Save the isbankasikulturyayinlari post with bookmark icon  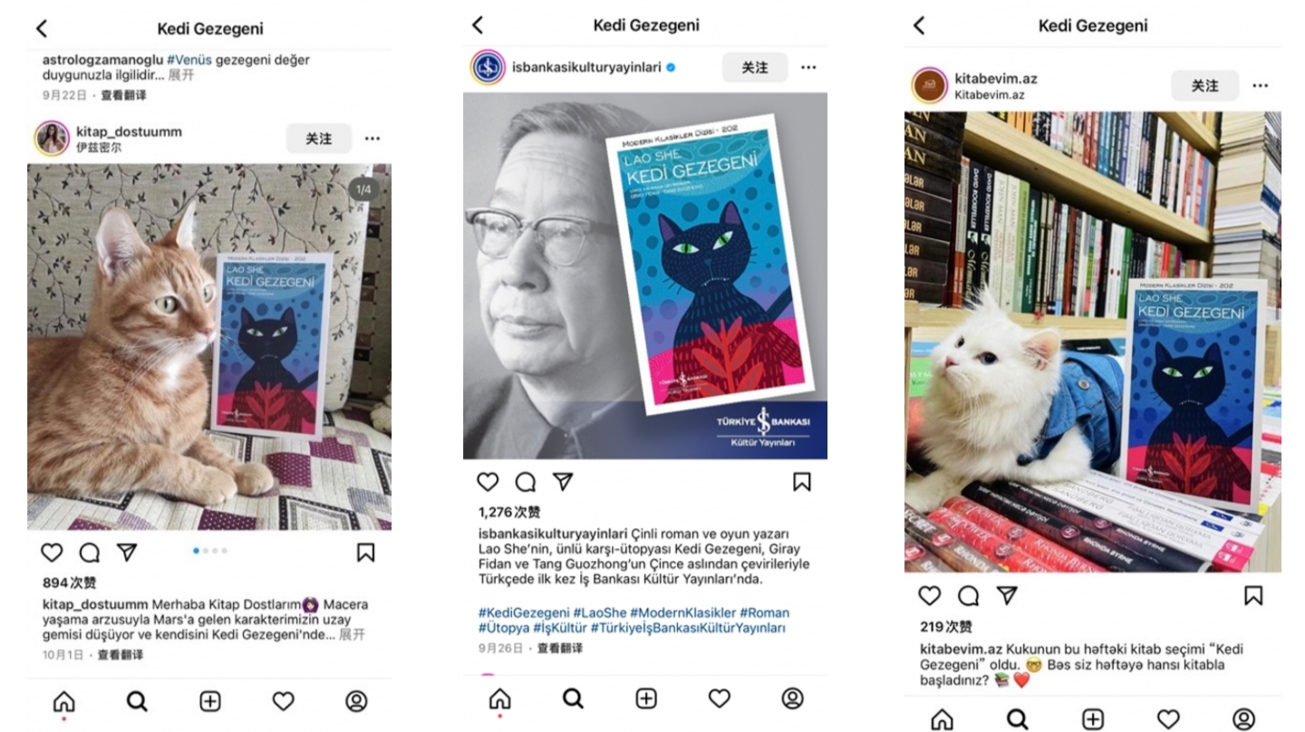[x=802, y=482]
